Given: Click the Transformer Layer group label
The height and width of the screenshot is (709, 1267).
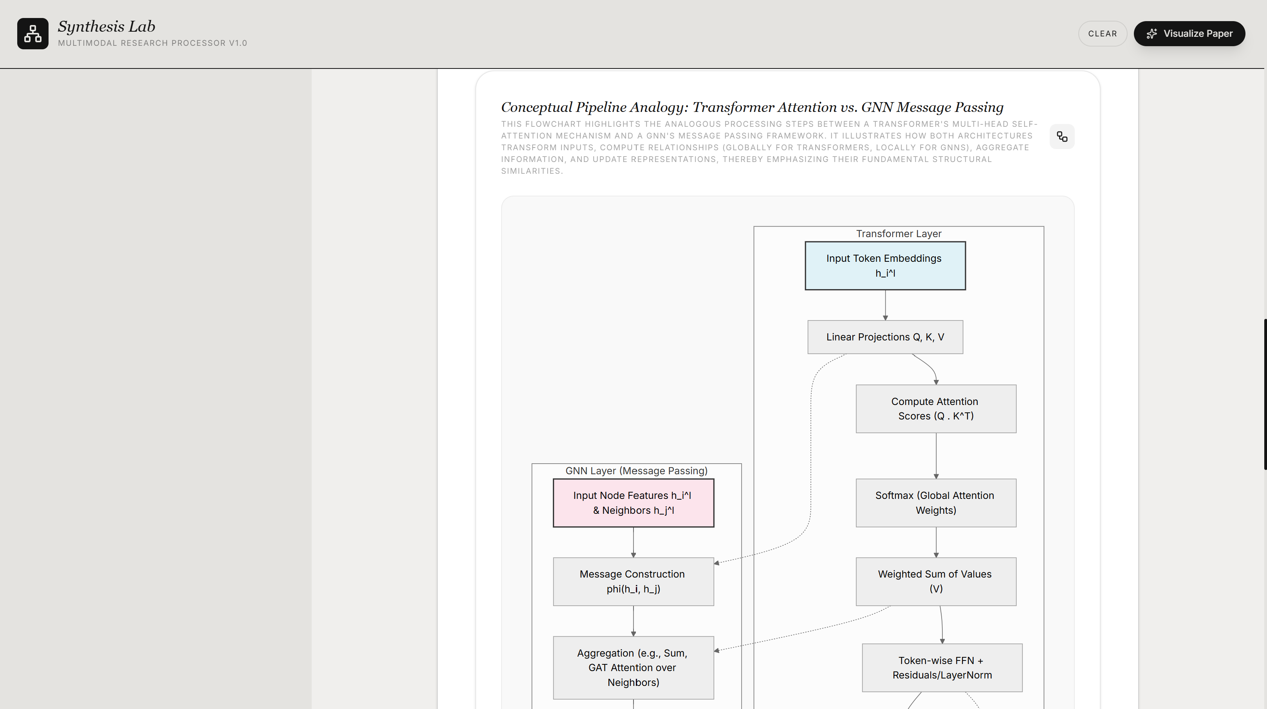Looking at the screenshot, I should [898, 234].
